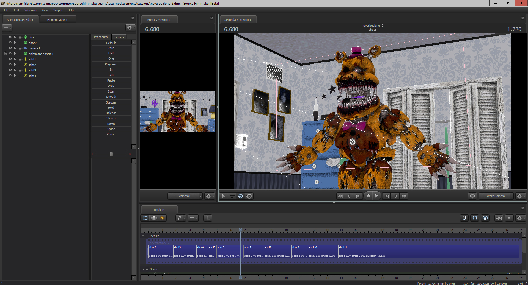Mute audio with the speaker icon
Viewport: 528px width, 285px height.
(x=509, y=218)
